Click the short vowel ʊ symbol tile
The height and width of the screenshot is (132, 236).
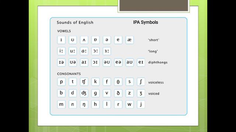(x=73, y=40)
